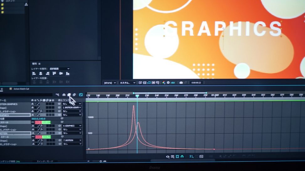Open the 整列 panel menu
The image size is (305, 171).
(x=39, y=63)
